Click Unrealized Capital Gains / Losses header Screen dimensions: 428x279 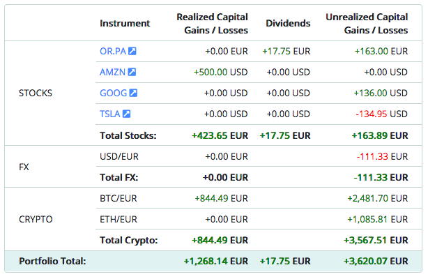pyautogui.click(x=367, y=23)
